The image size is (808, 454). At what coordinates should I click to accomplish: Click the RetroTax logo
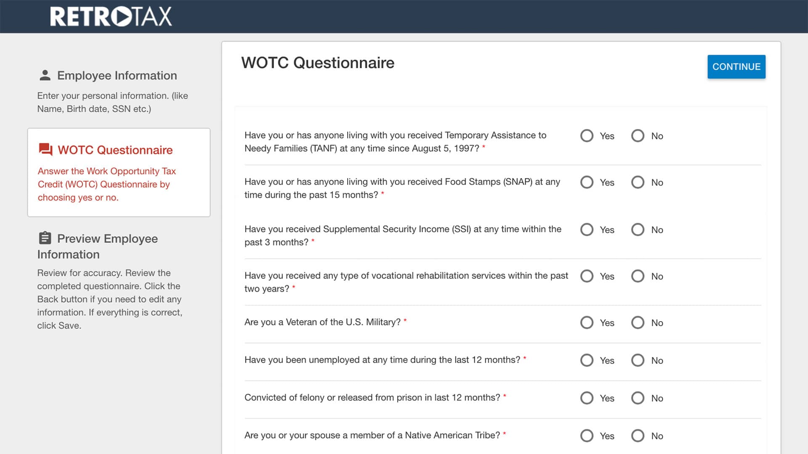point(111,16)
